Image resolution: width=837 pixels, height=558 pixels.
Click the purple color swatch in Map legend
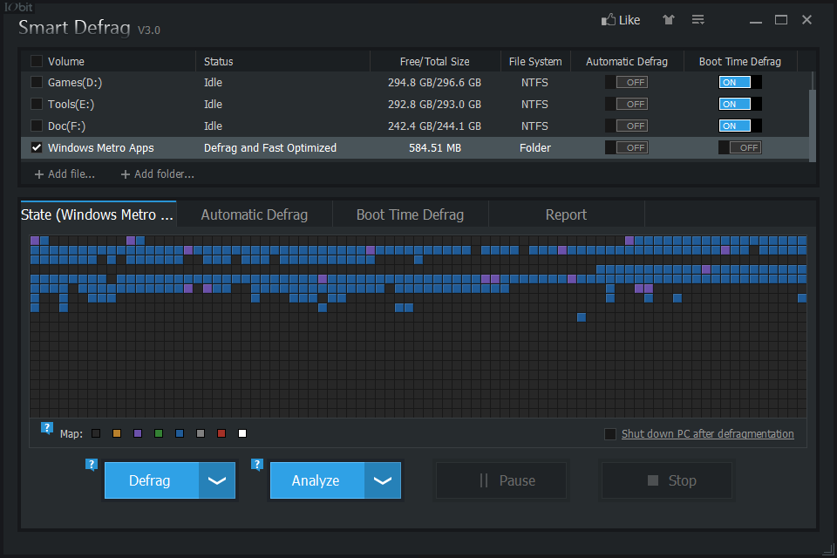(x=138, y=433)
